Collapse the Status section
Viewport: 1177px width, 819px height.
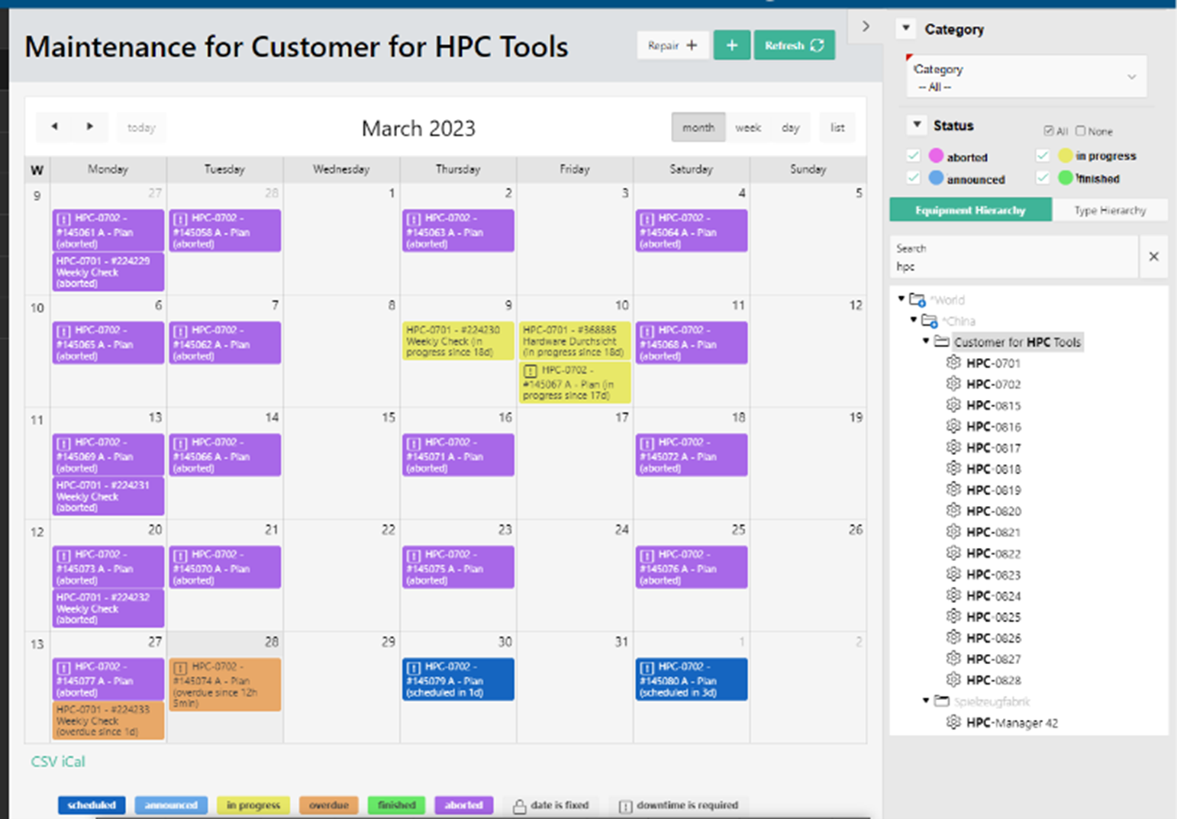(917, 124)
